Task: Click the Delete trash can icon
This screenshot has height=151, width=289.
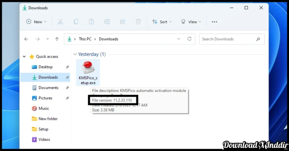Action: [x=138, y=22]
